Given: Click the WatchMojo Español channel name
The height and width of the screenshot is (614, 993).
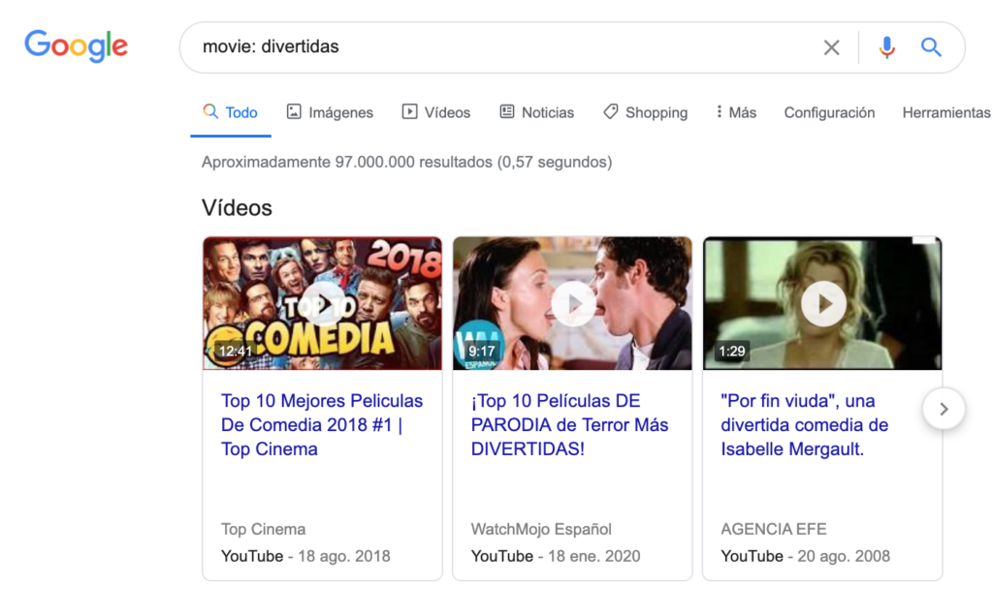Looking at the screenshot, I should 541,529.
